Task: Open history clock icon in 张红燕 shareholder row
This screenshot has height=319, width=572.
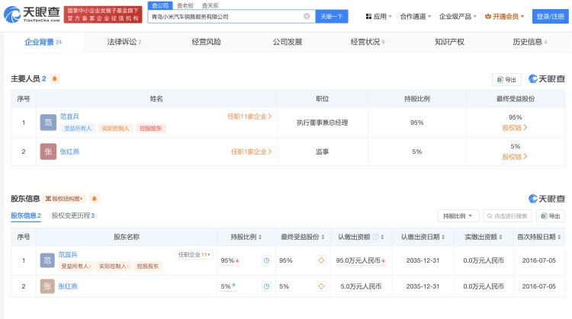Action: pyautogui.click(x=267, y=286)
